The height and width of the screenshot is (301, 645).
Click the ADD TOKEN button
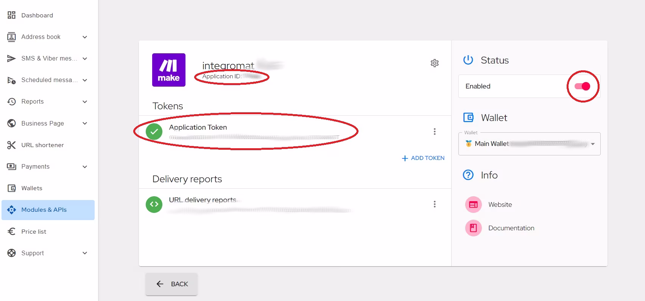[x=423, y=158]
